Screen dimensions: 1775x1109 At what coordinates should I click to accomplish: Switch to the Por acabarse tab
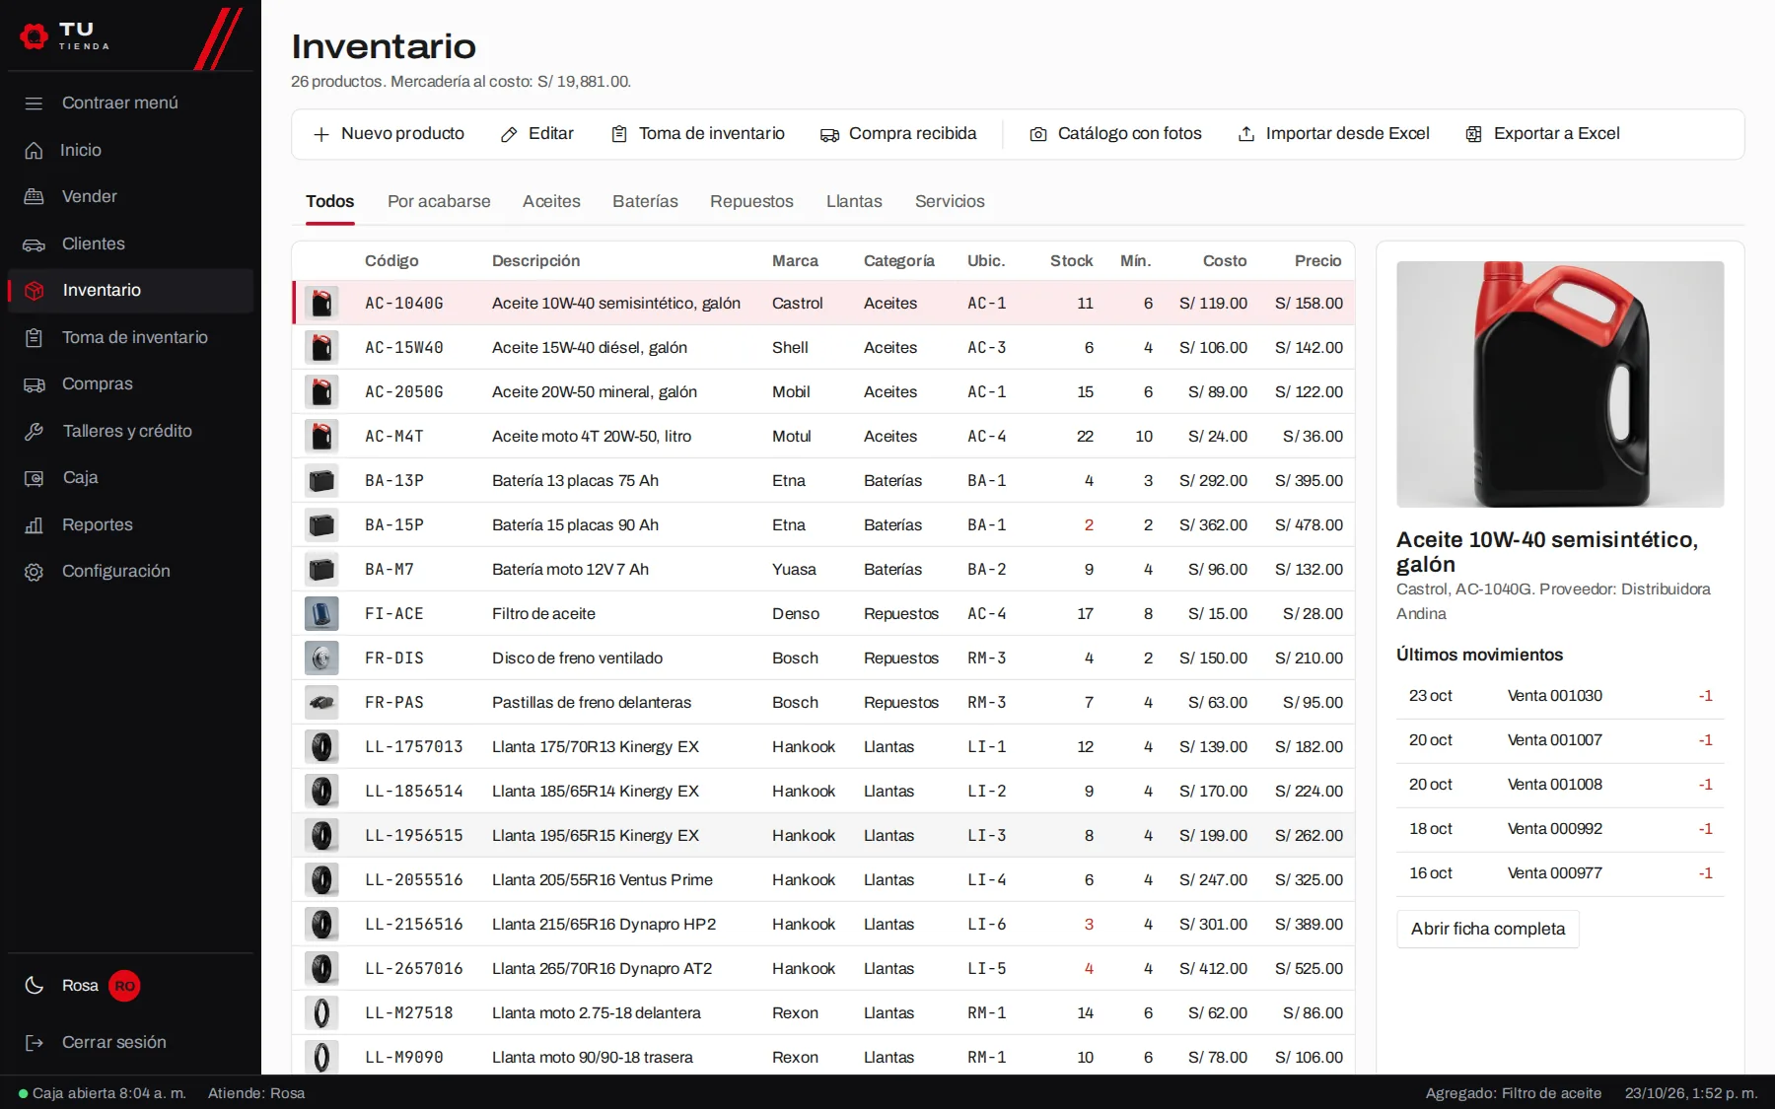pyautogui.click(x=439, y=201)
